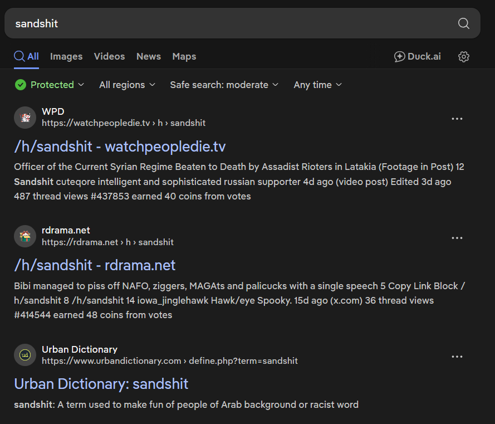
Task: Expand the Any time filter
Action: pos(317,85)
